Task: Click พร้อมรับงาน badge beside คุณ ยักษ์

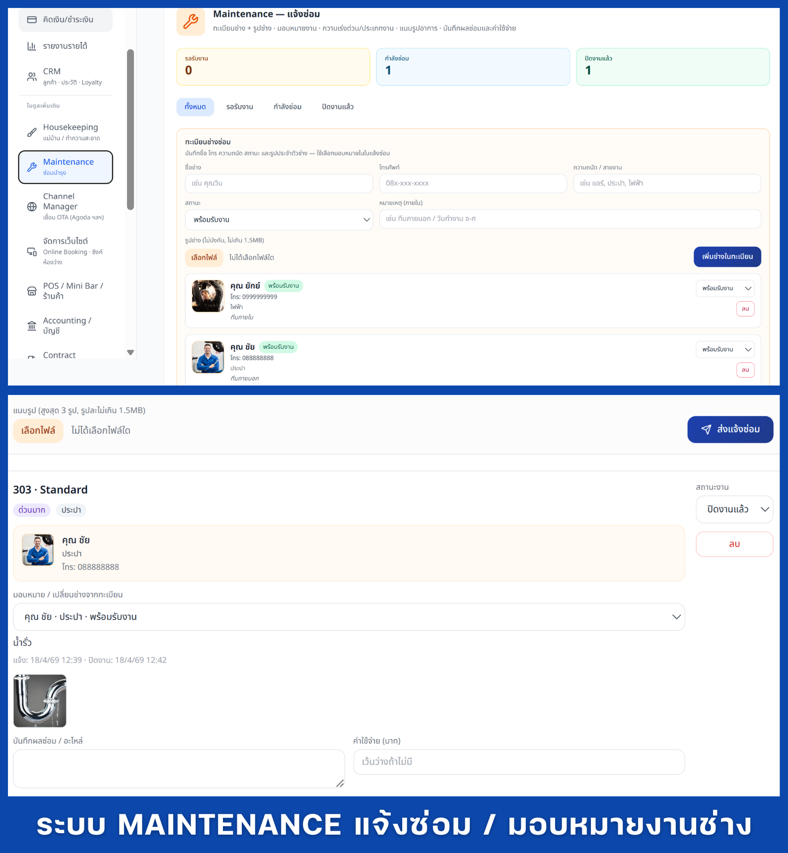Action: [x=284, y=286]
